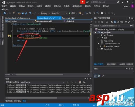Viewport: 135px width, 107px height.
Task: Click the quick launch search magnifier
Action: 118,2
